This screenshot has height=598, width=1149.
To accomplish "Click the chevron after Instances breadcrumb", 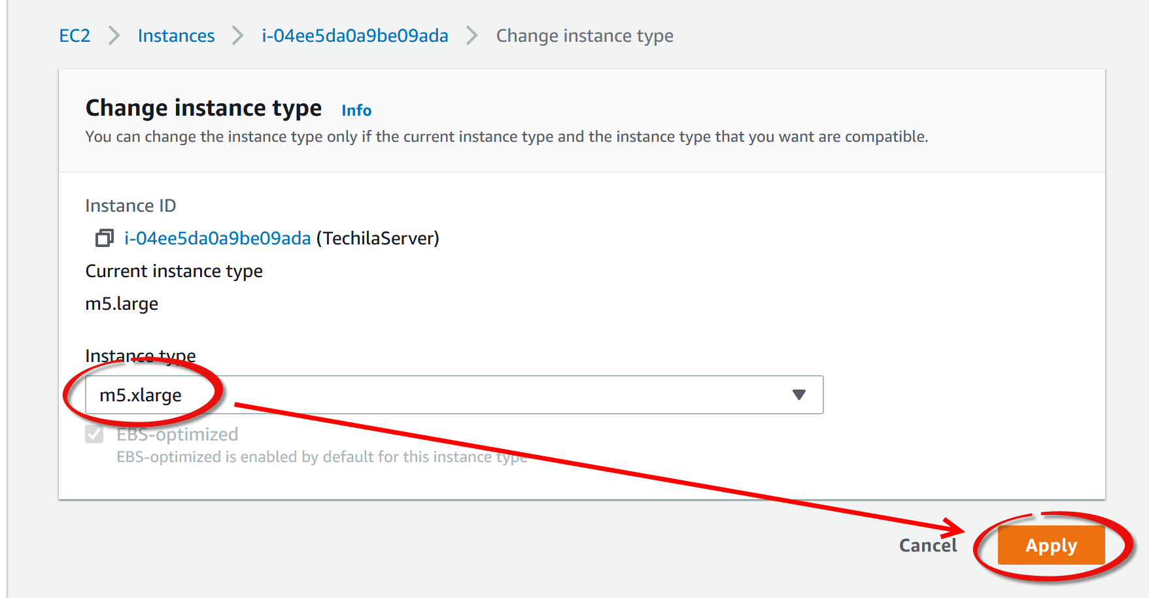I will coord(238,36).
